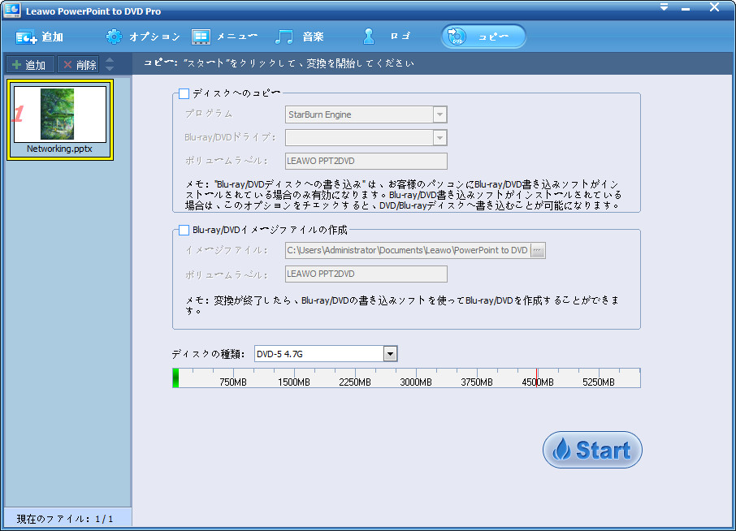Open the title bar dropdown menu icon
Screen dimensions: 736x531
[665, 7]
